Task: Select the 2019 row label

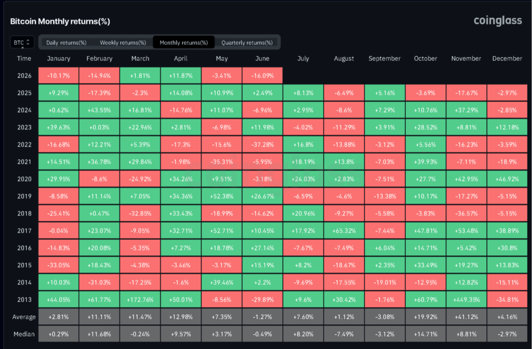Action: [24, 196]
